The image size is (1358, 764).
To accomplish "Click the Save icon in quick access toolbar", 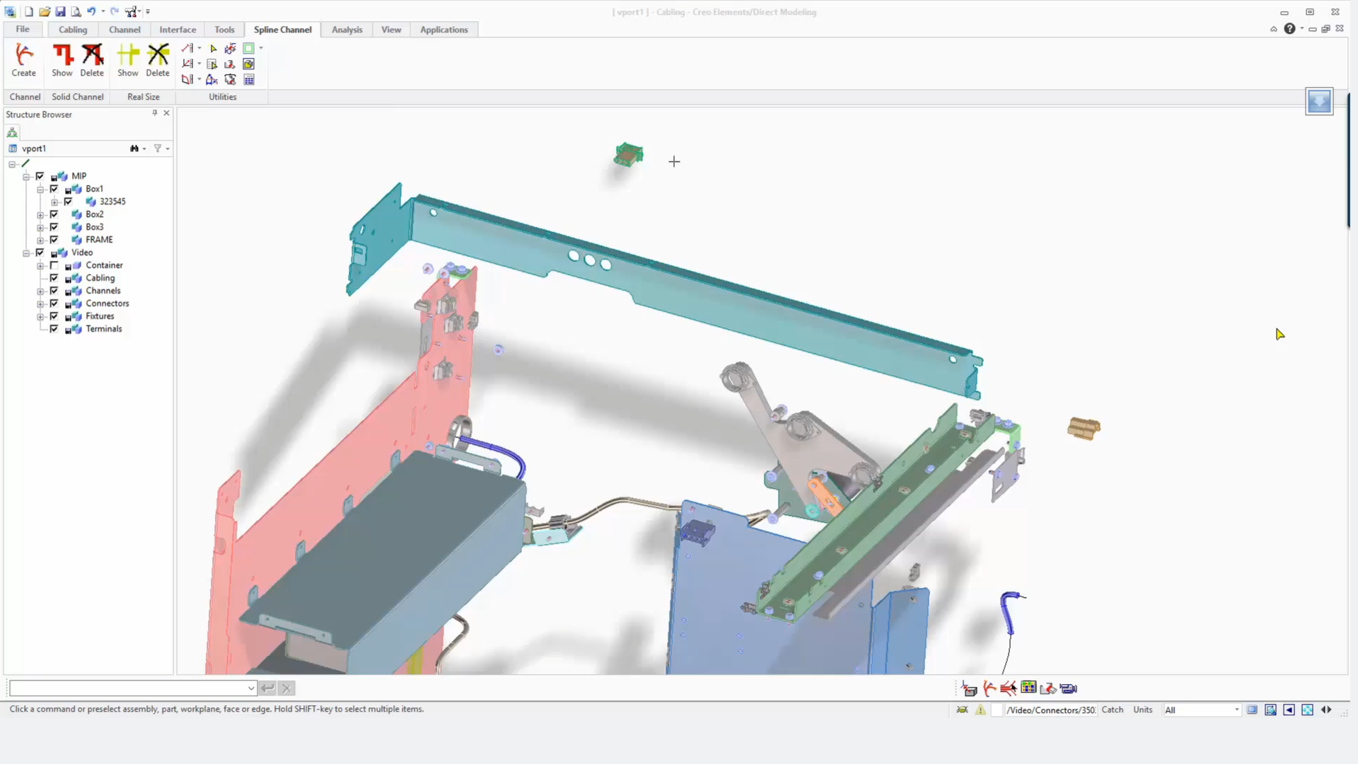I will (60, 11).
